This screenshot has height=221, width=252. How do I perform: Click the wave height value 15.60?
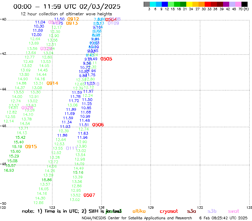pos(15,151)
